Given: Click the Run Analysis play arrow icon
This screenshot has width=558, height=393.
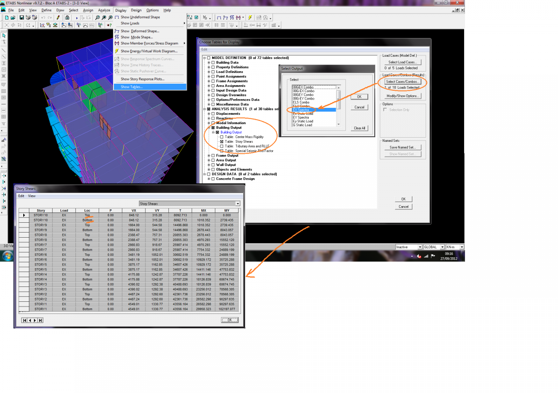Looking at the screenshot, I should coord(77,17).
